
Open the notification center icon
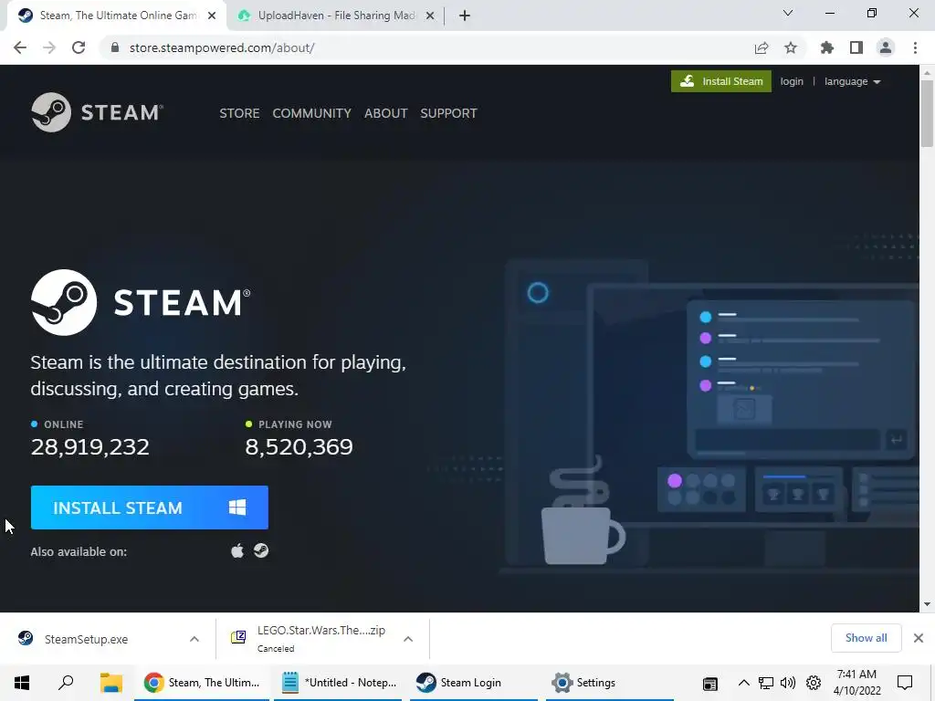pyautogui.click(x=905, y=683)
